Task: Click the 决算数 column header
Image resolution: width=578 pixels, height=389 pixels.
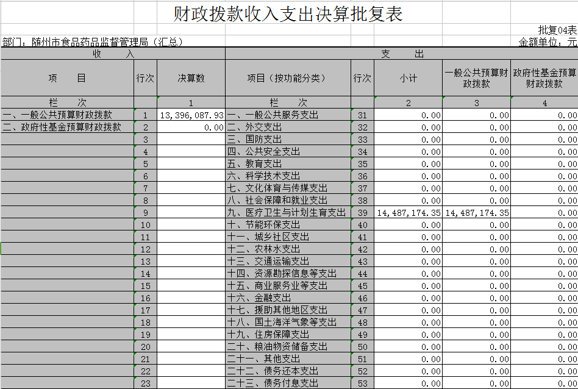Action: tap(191, 78)
